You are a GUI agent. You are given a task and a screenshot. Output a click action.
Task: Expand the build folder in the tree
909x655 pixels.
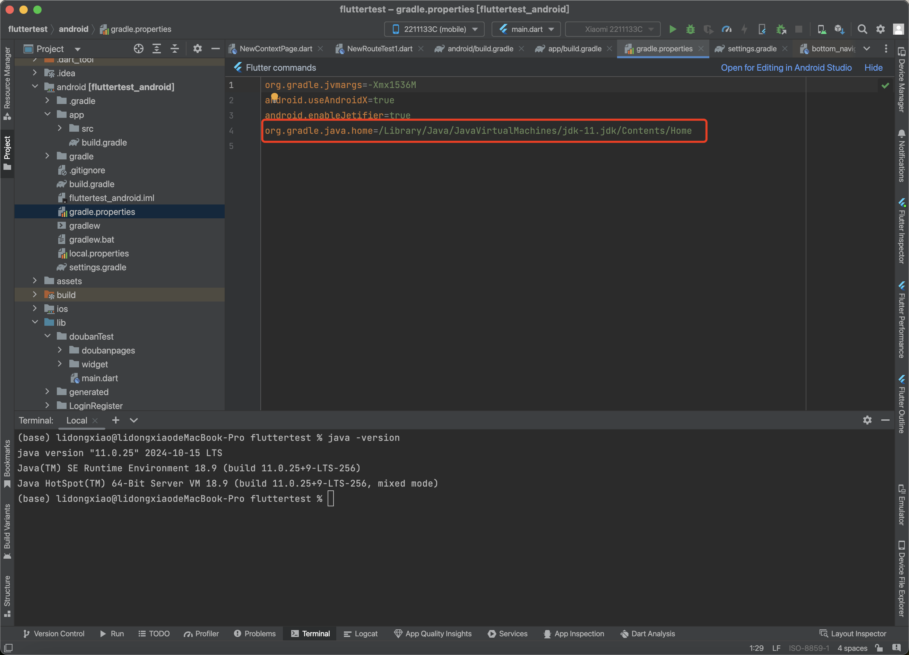[35, 295]
